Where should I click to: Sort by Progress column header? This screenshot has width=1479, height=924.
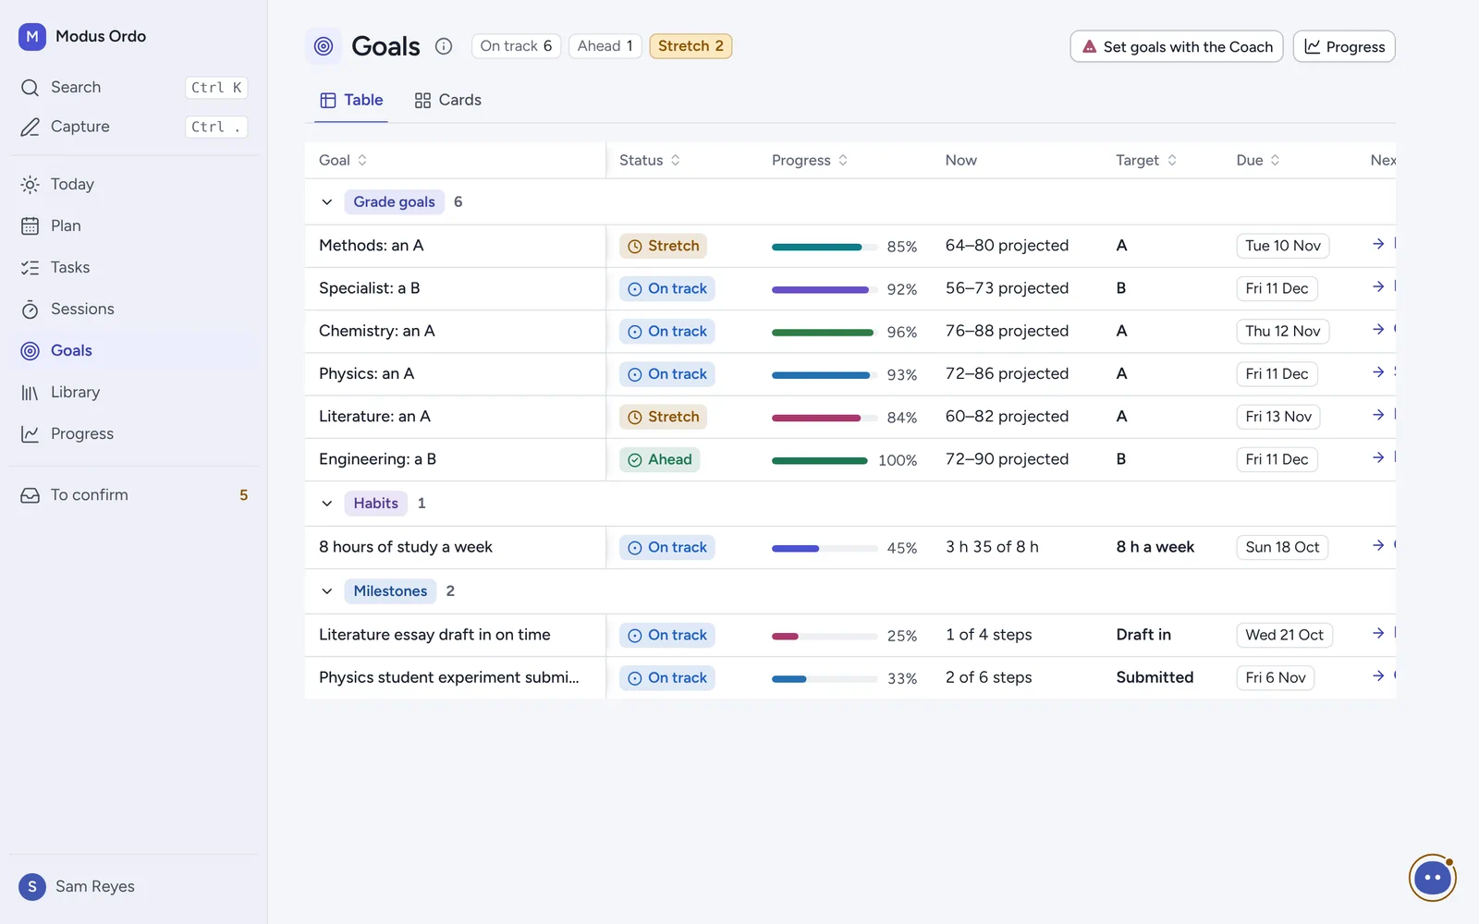tap(810, 160)
